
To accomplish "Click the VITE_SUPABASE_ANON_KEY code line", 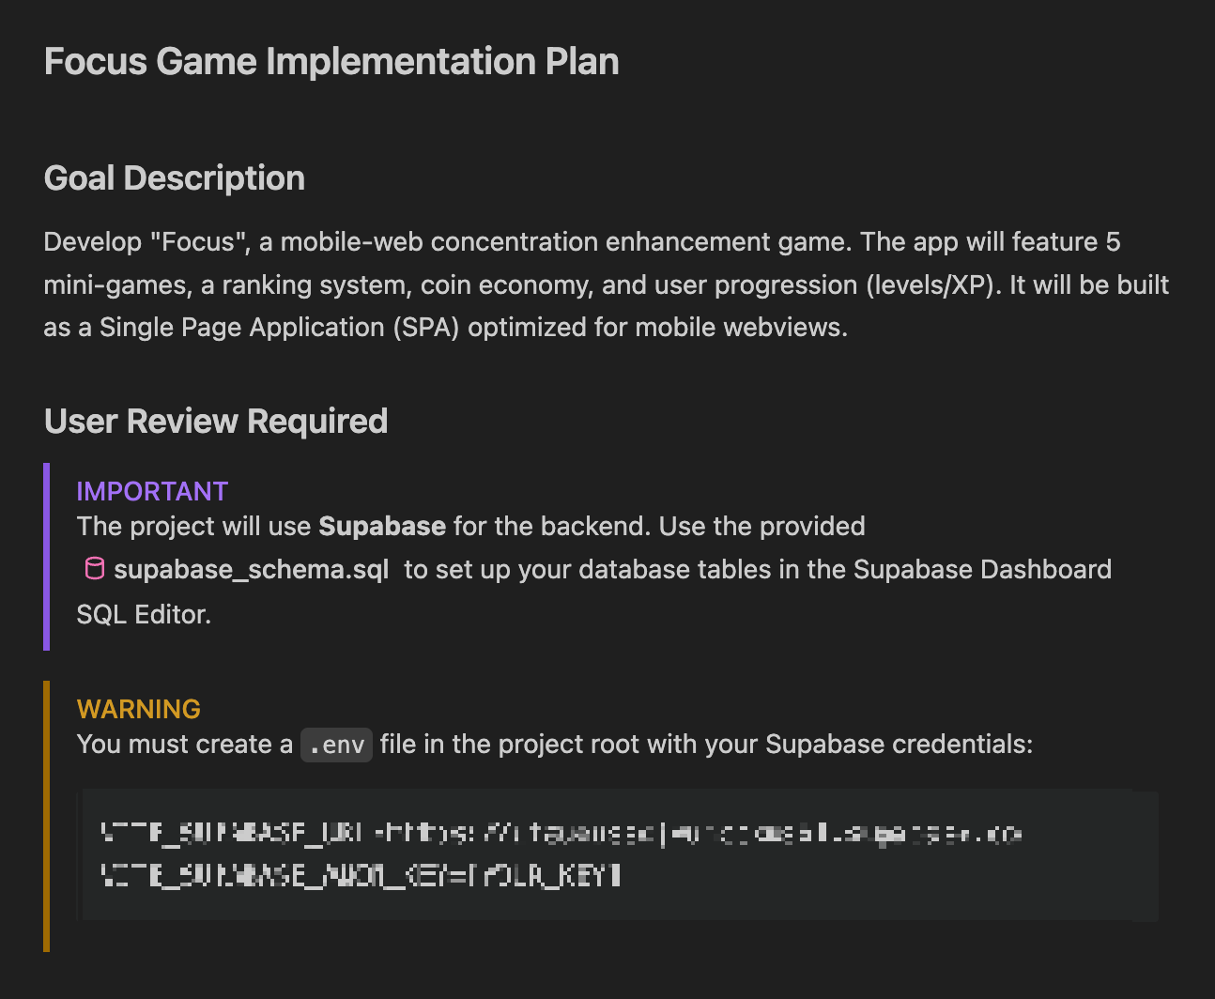I will click(361, 876).
